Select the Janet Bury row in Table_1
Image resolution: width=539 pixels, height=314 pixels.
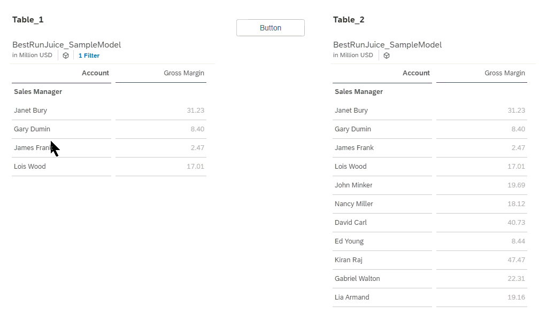[30, 110]
